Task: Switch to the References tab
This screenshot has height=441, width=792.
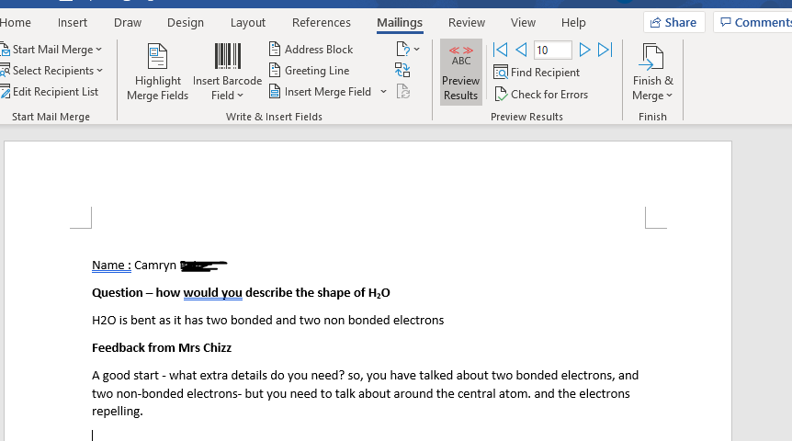Action: point(321,22)
